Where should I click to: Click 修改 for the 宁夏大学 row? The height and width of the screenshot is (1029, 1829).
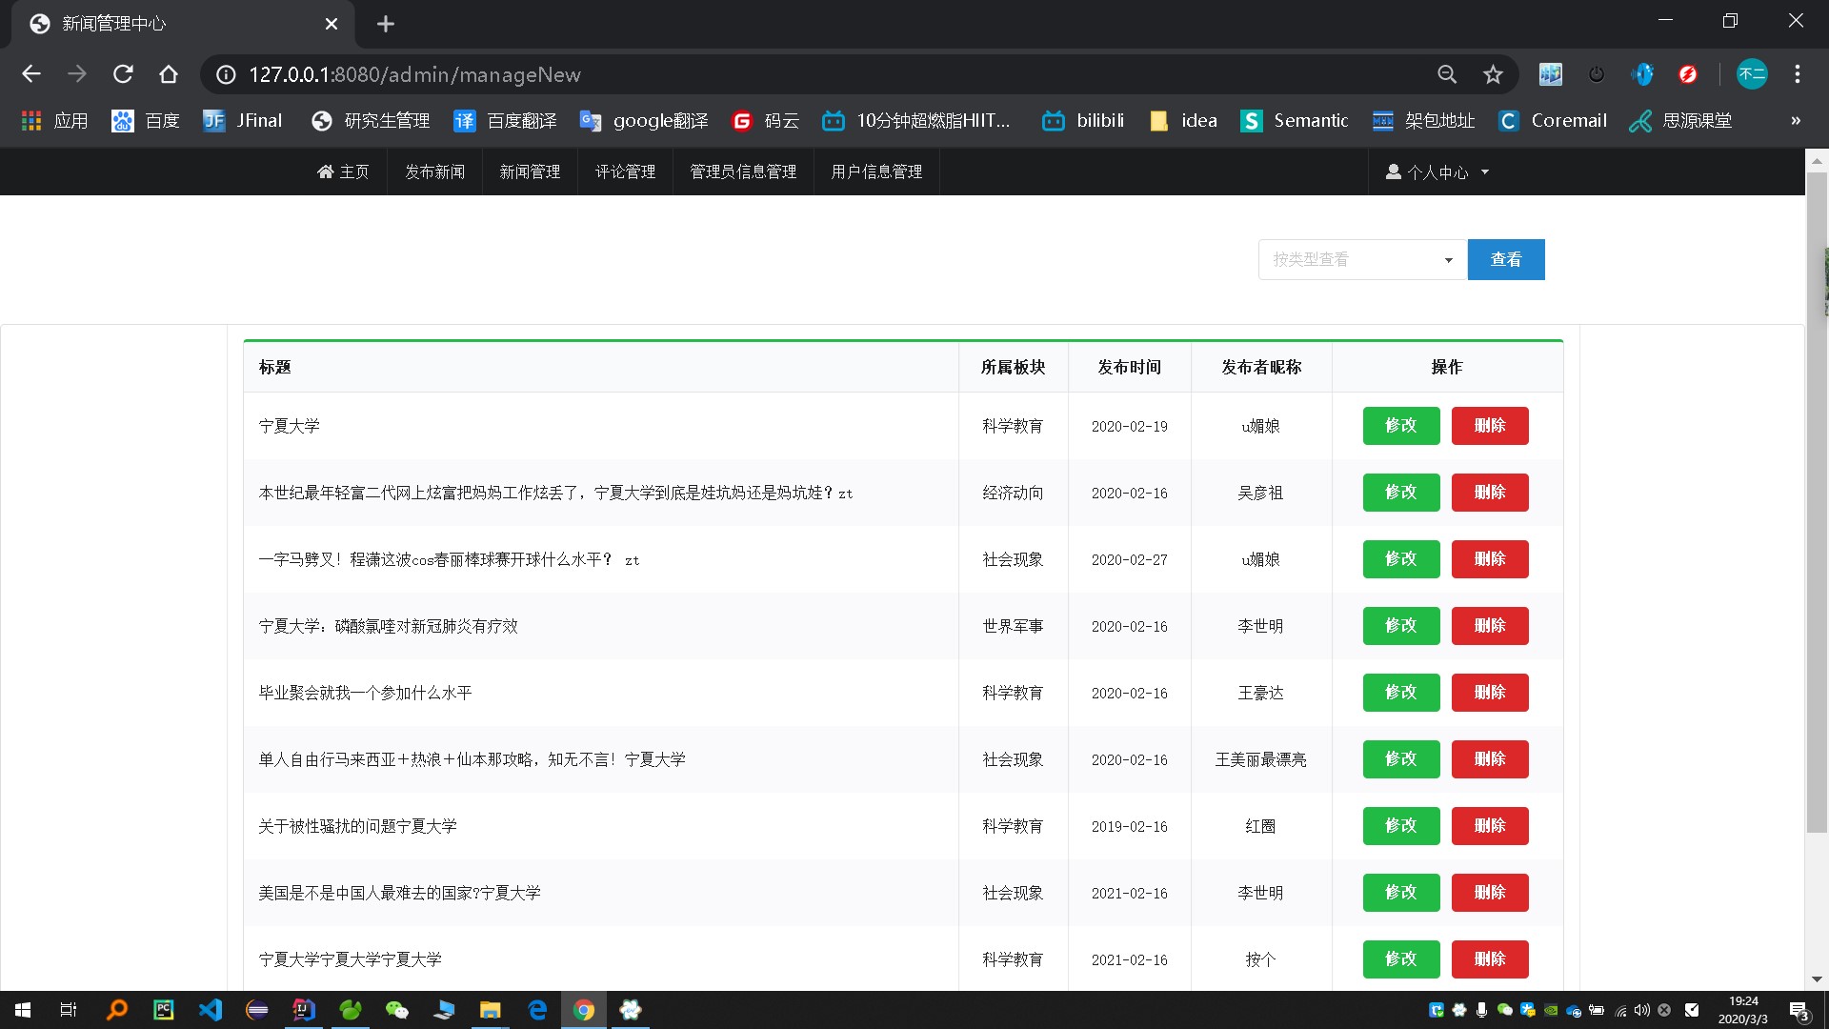1400,426
